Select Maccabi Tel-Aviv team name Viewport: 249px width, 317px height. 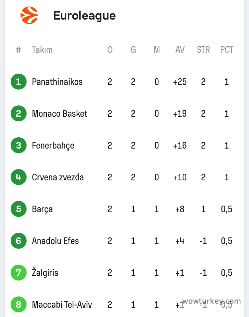click(62, 304)
